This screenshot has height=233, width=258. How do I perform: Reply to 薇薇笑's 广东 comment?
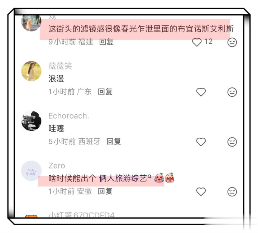[105, 92]
